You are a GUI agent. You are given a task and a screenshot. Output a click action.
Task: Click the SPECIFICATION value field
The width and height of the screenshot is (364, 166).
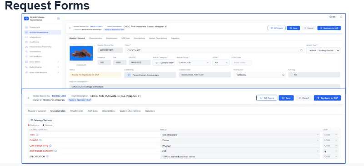pyautogui.click(x=240, y=157)
